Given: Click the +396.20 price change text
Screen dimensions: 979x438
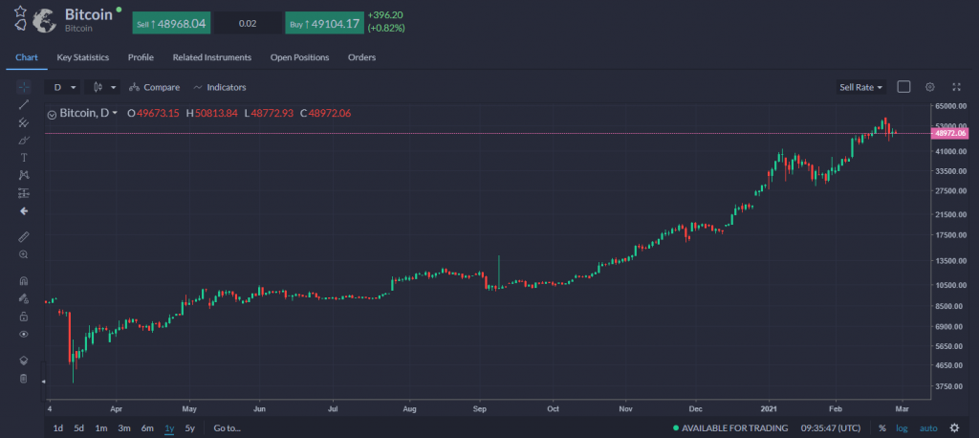Looking at the screenshot, I should [385, 15].
